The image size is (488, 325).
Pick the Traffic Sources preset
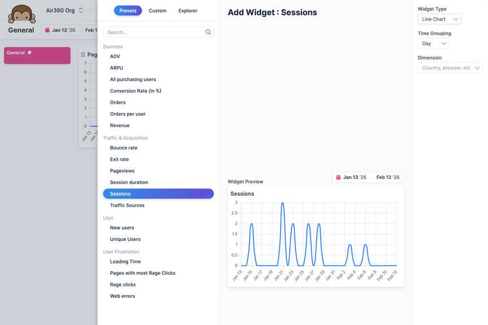[127, 205]
